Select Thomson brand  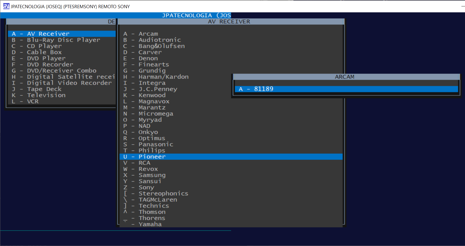[x=231, y=212]
